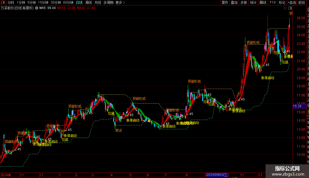Open the indicator settings arrow beside 万泽股份
Viewport: 309px width, 178px height.
tap(37, 8)
